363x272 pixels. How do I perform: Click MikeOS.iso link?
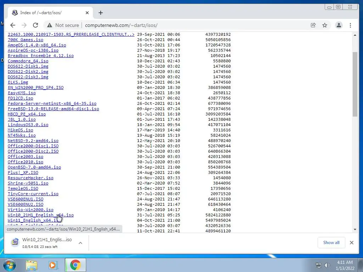20,130
